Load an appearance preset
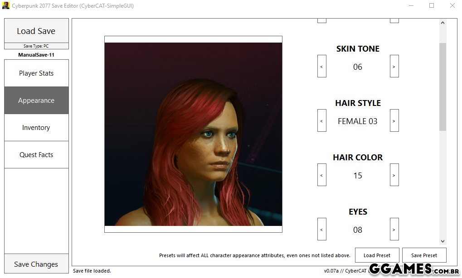Image resolution: width=462 pixels, height=278 pixels. tap(377, 255)
